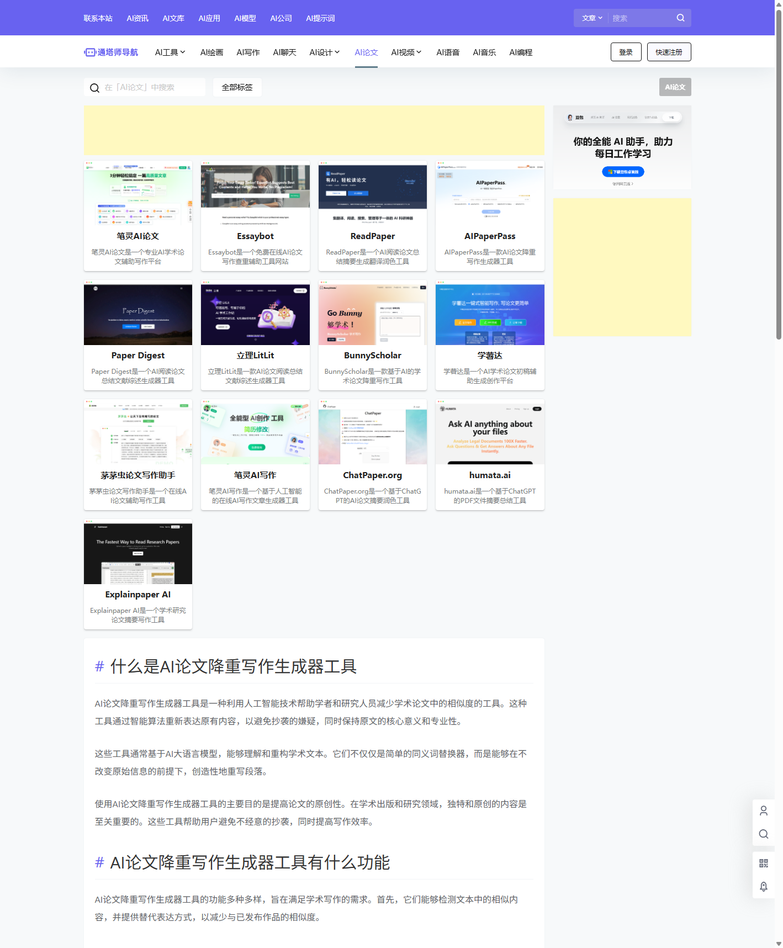Open the 文章 search type dropdown
Image resolution: width=783 pixels, height=948 pixels.
591,18
